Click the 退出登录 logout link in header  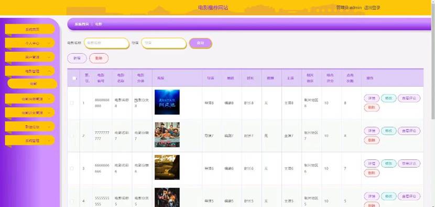(372, 8)
